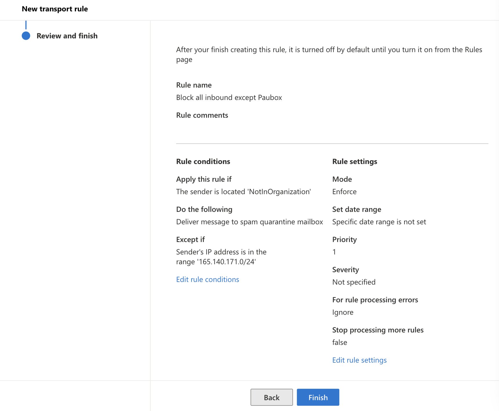The image size is (499, 411).
Task: Click the rule processing errors Ignore value
Action: pyautogui.click(x=343, y=312)
